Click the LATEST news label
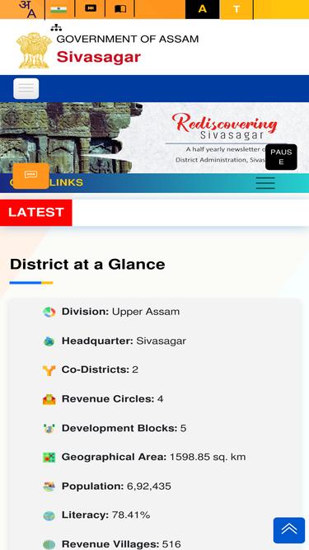The image size is (309, 550). click(36, 213)
